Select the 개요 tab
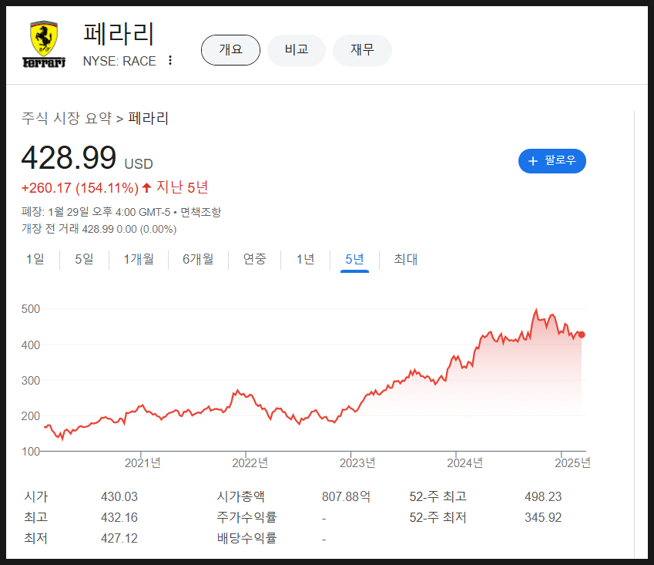The image size is (654, 565). [x=230, y=50]
